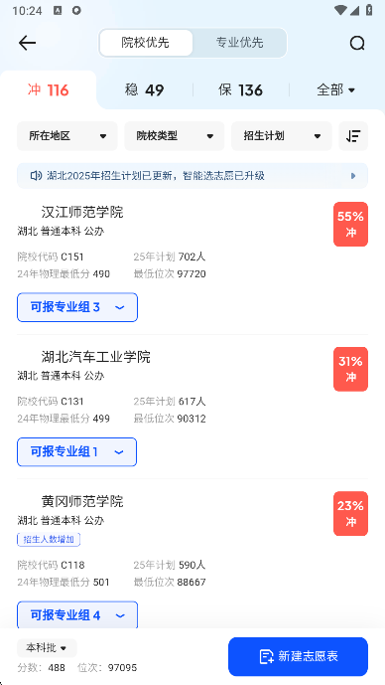Screen dimensions: 385x685
Task: Tap the 31% 冲 probability badge
Action: click(x=350, y=369)
